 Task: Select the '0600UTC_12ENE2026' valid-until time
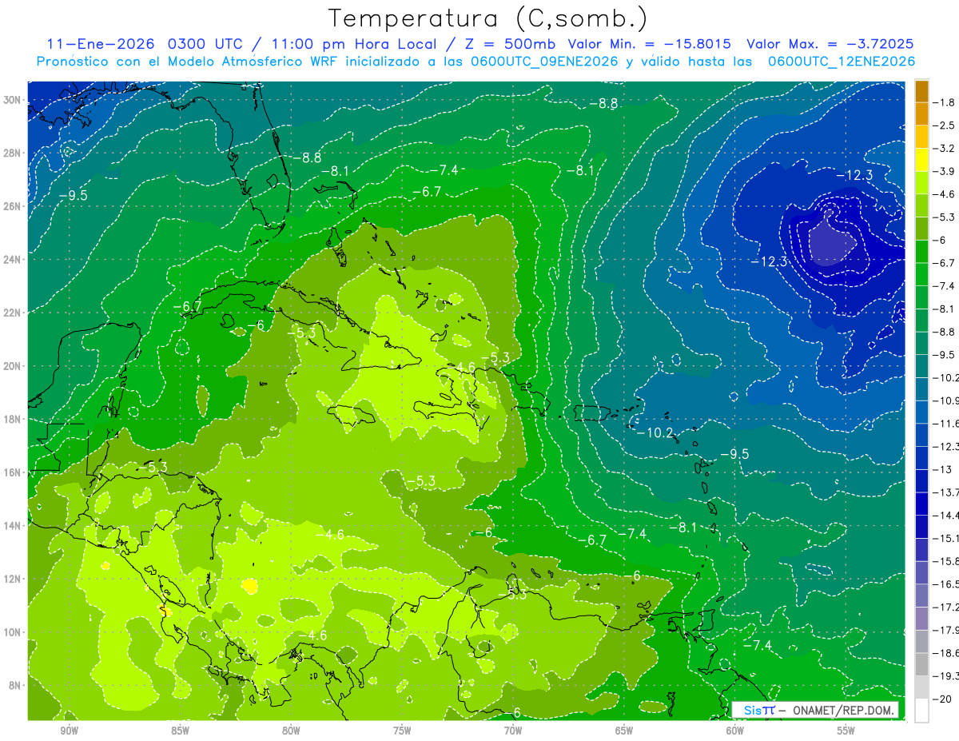coord(842,62)
